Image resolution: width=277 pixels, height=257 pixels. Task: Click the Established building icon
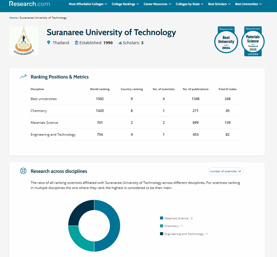point(77,43)
